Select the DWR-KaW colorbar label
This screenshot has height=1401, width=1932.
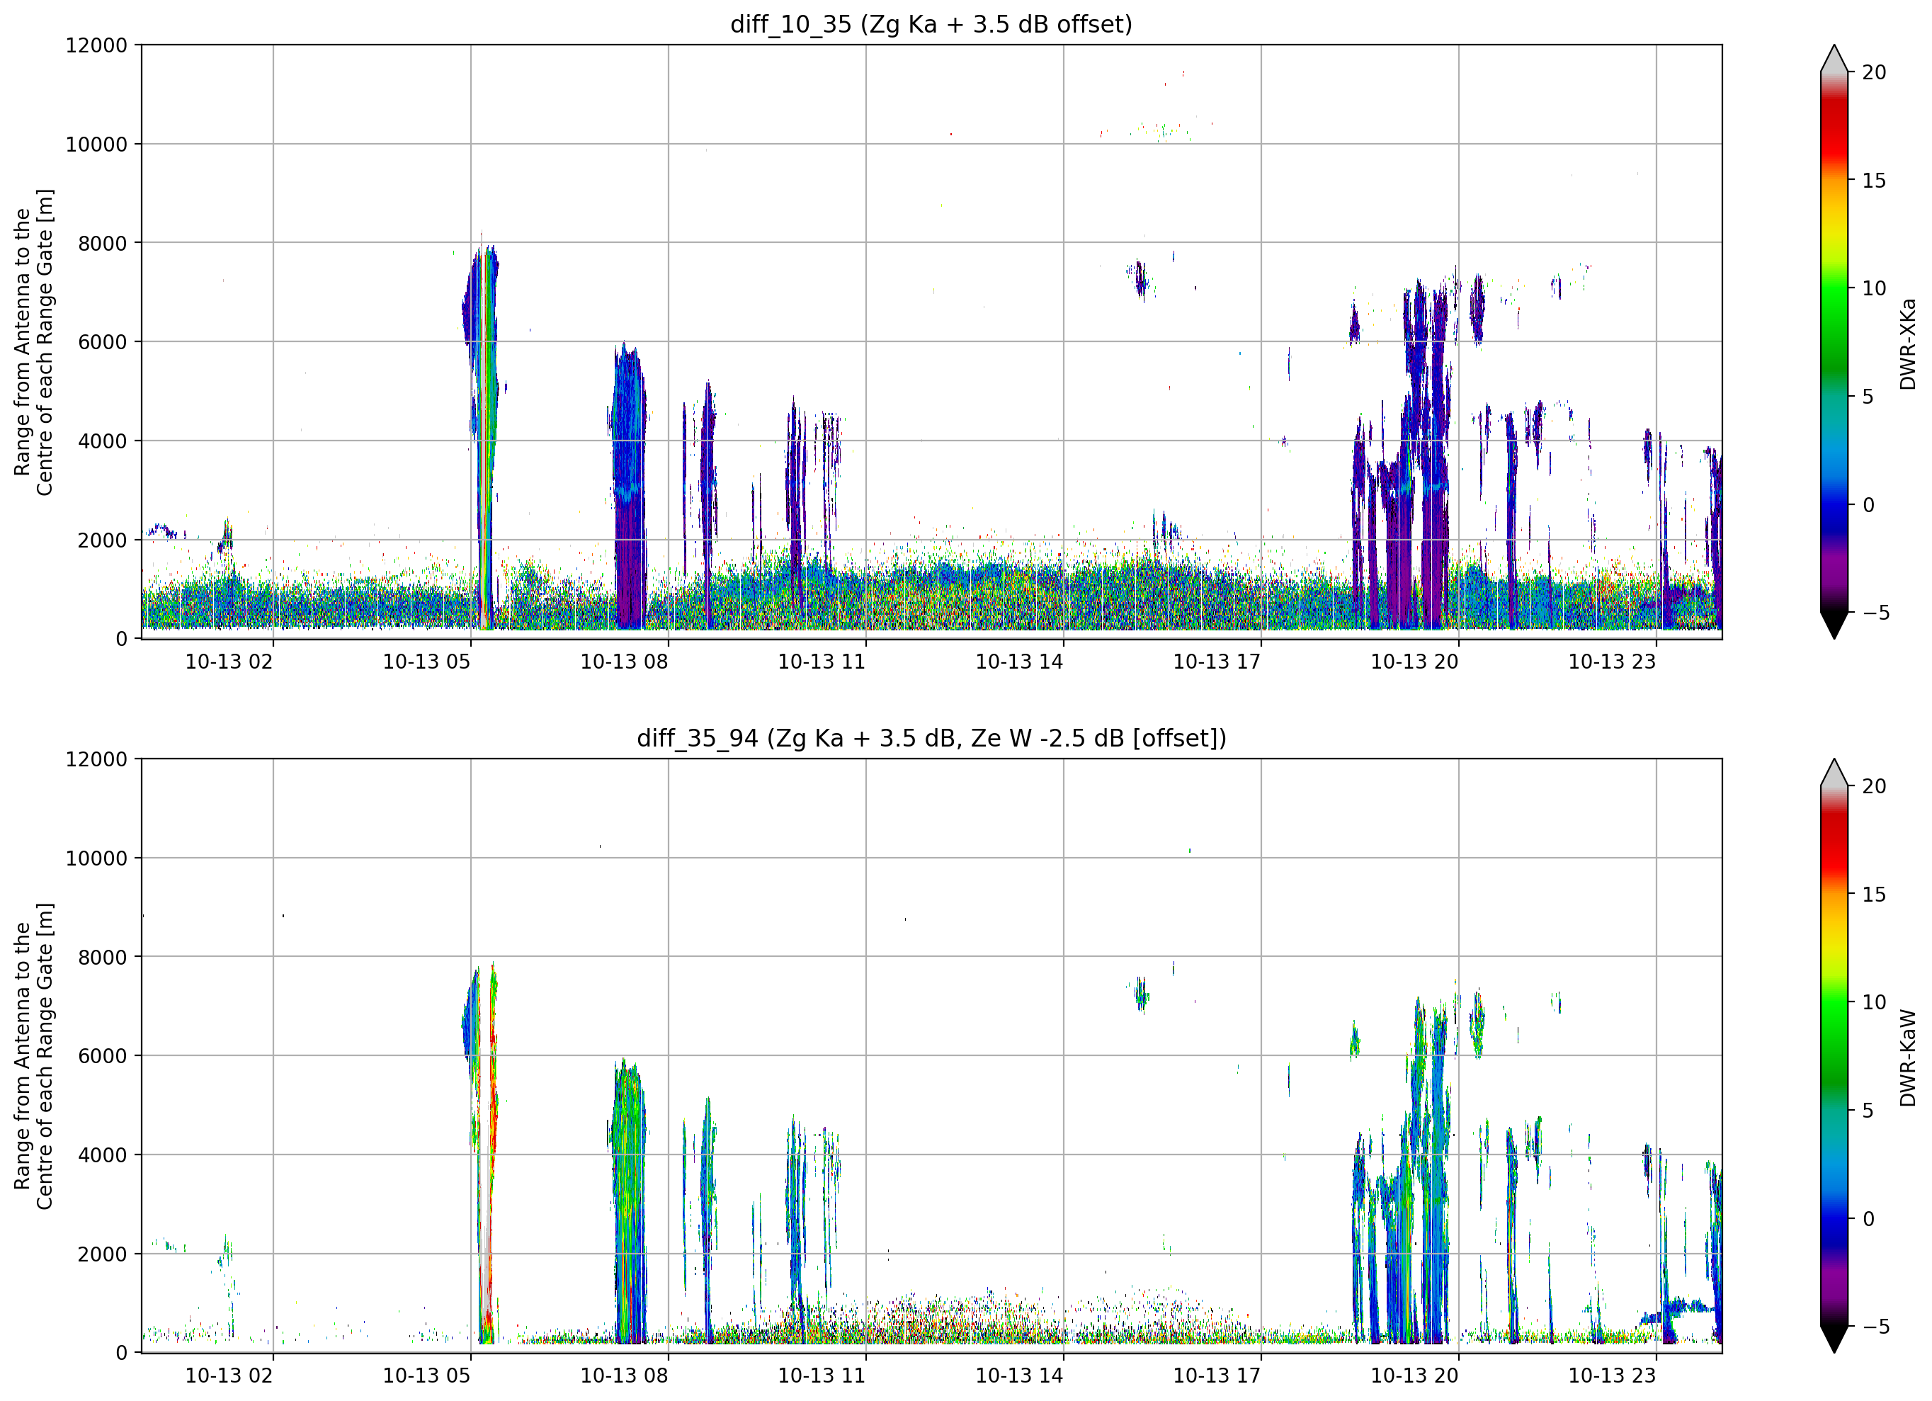pos(1907,1057)
